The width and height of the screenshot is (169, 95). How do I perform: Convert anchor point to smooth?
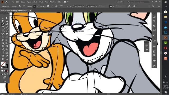tap(24, 6)
